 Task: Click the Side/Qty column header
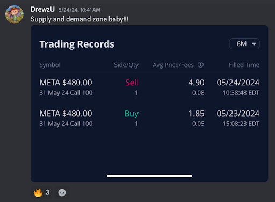click(x=126, y=65)
